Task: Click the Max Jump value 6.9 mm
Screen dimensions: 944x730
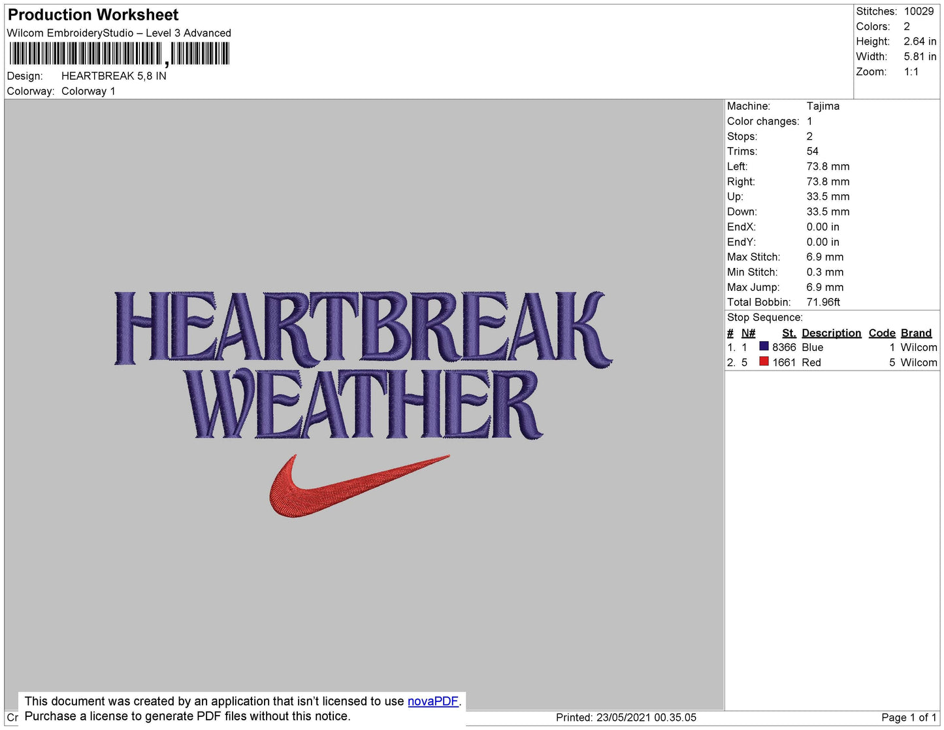Action: pos(825,287)
